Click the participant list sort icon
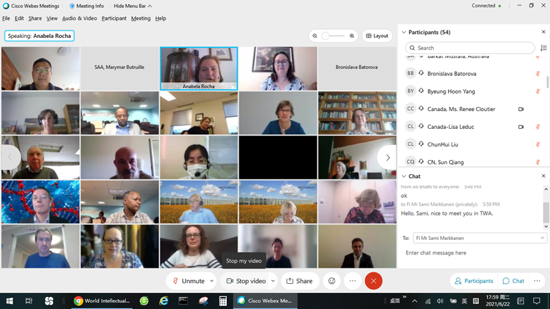The width and height of the screenshot is (550, 309). coord(543,48)
